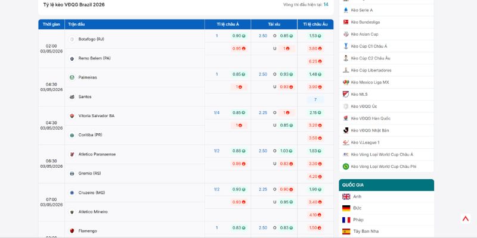Viewport: 477px width, 238px height.
Task: Open the Kèo Bundesliga link
Action: pos(366,22)
